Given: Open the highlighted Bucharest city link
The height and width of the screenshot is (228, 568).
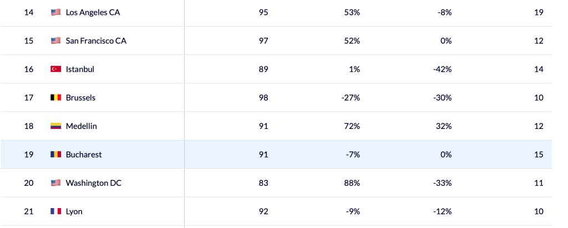Looking at the screenshot, I should click(84, 155).
